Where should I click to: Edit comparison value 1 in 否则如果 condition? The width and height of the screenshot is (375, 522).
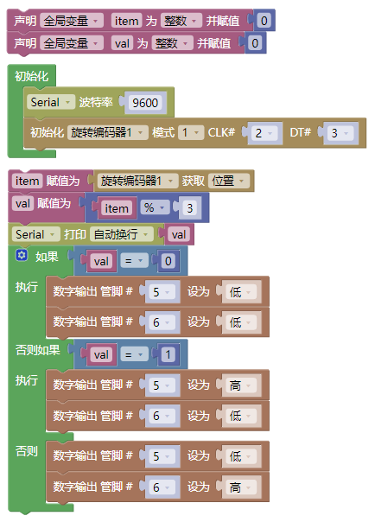(168, 354)
